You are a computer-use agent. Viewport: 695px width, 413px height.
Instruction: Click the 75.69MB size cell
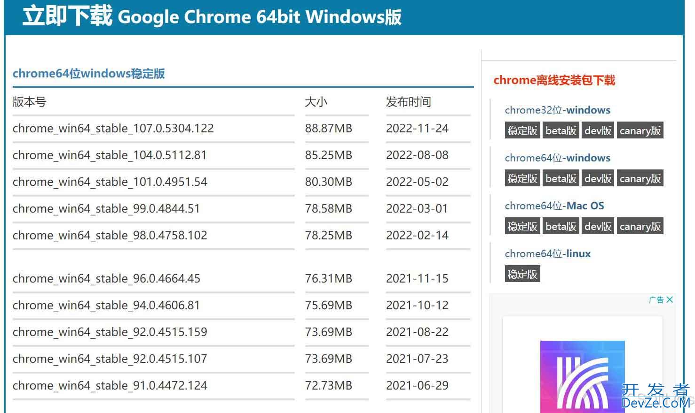tap(329, 305)
